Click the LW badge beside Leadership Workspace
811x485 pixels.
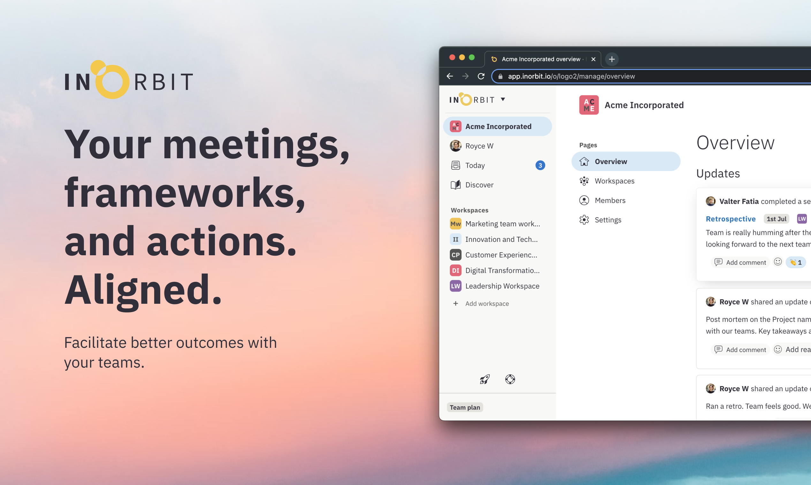tap(456, 286)
